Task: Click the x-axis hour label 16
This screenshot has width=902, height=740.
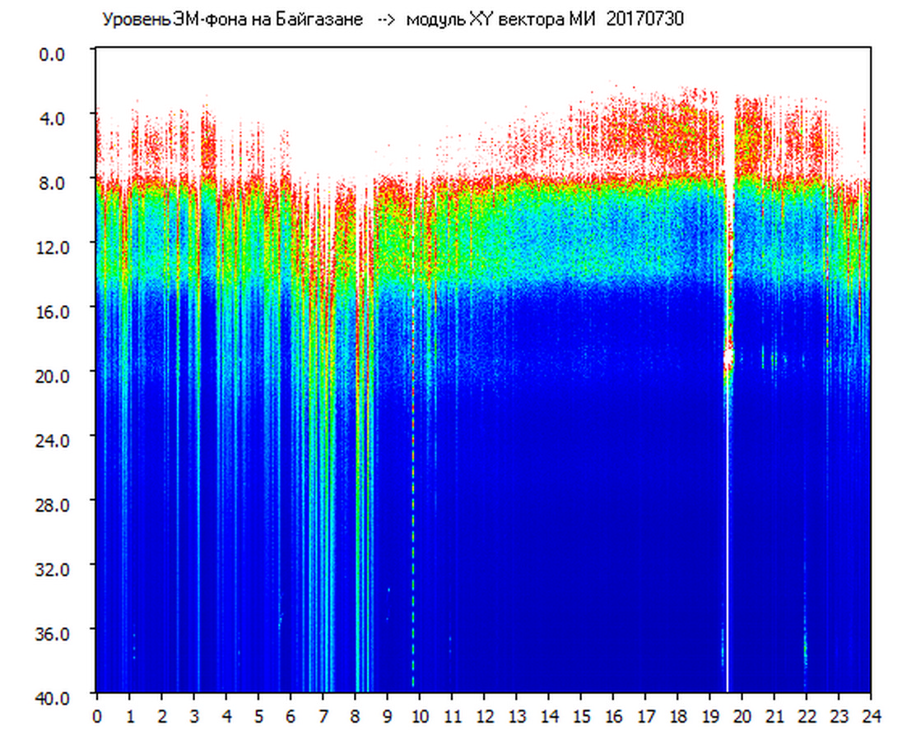Action: 613,716
